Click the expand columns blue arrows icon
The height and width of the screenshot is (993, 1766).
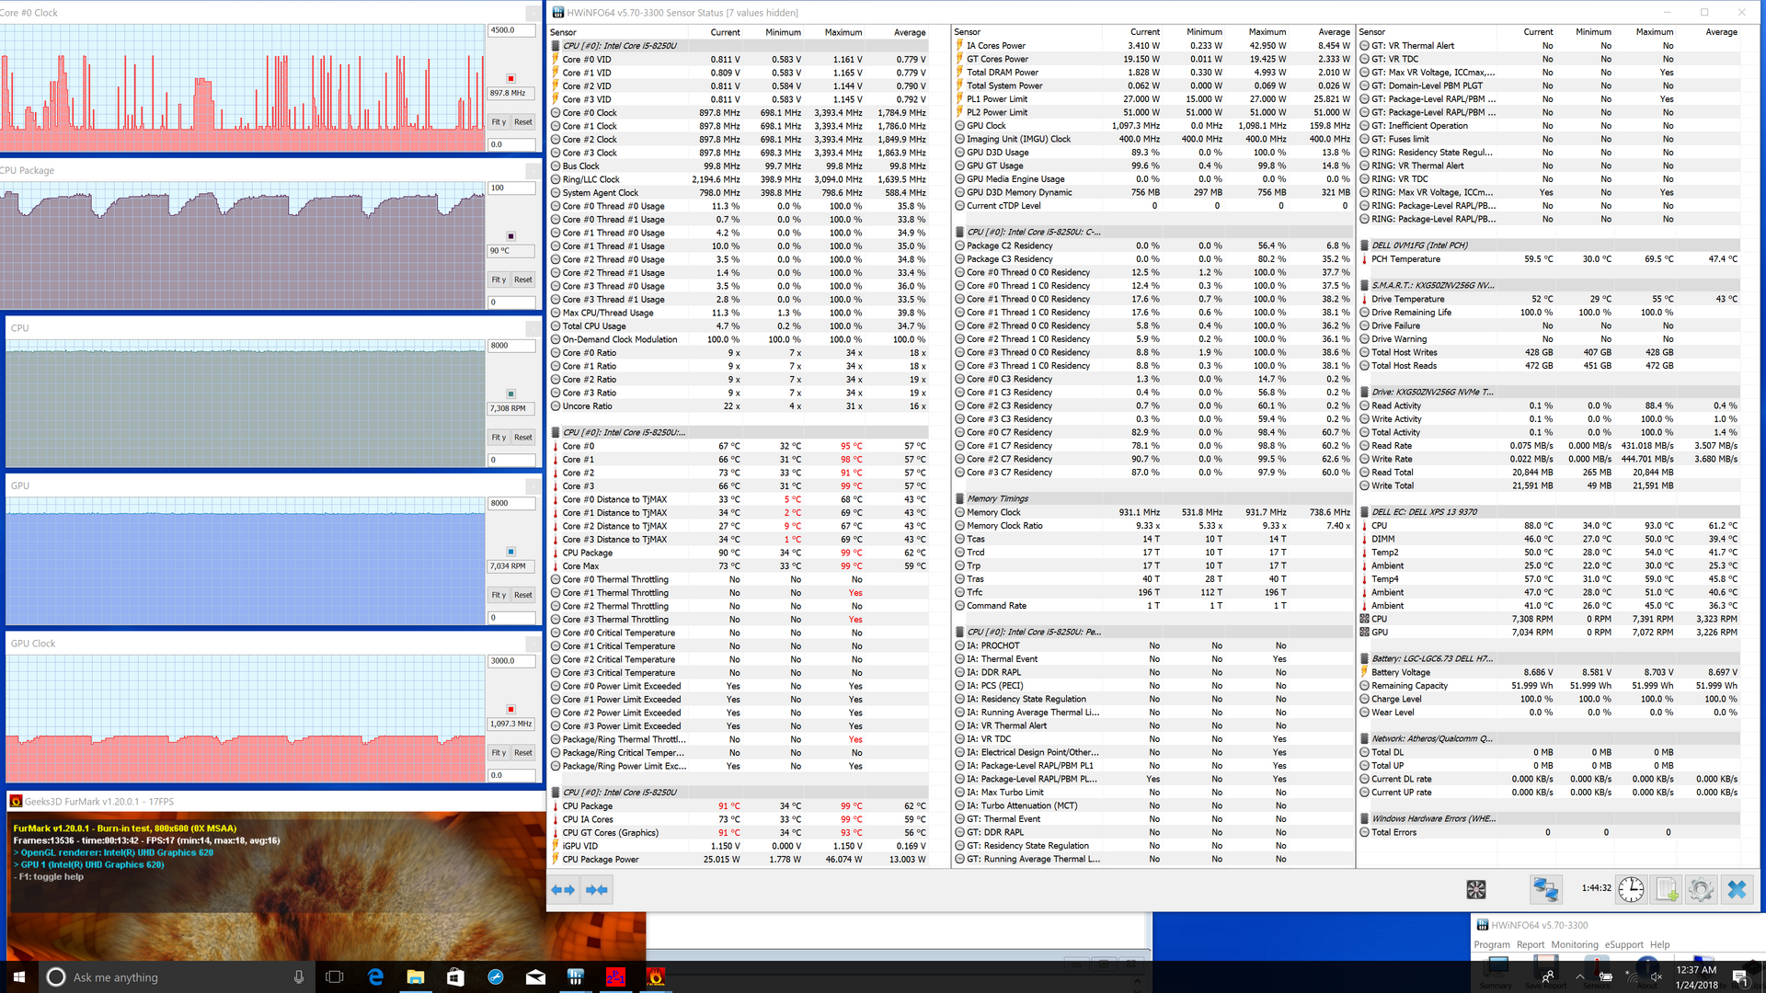(563, 889)
